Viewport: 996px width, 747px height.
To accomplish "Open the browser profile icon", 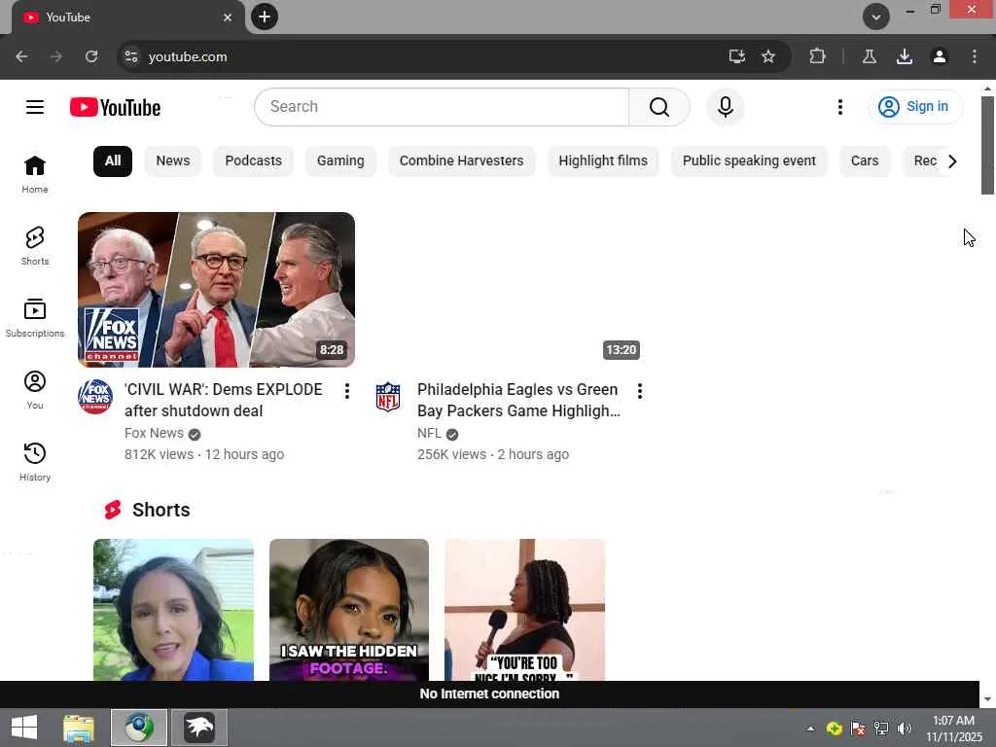I will pos(940,56).
